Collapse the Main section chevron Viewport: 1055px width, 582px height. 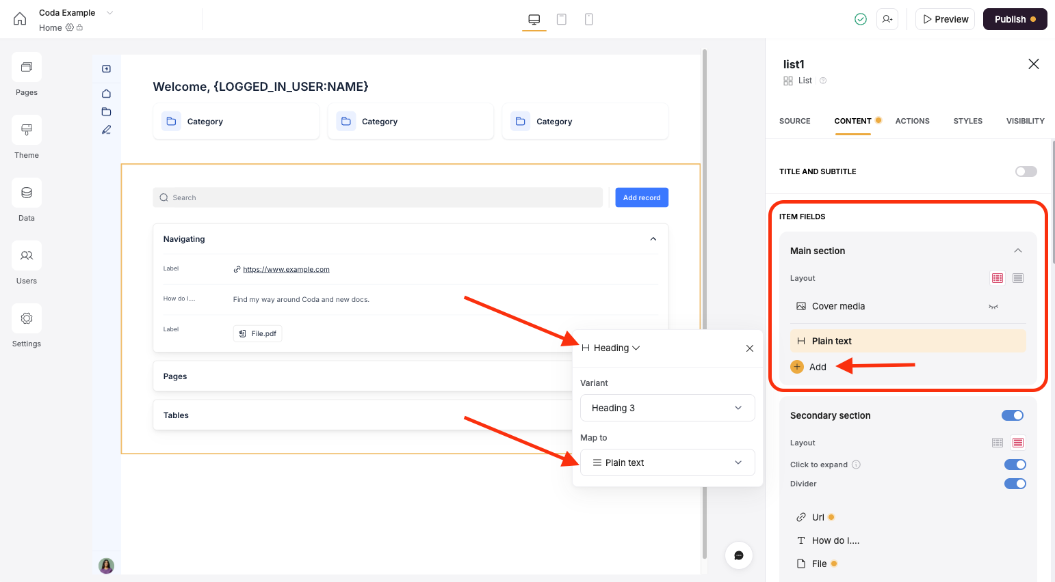(1018, 251)
